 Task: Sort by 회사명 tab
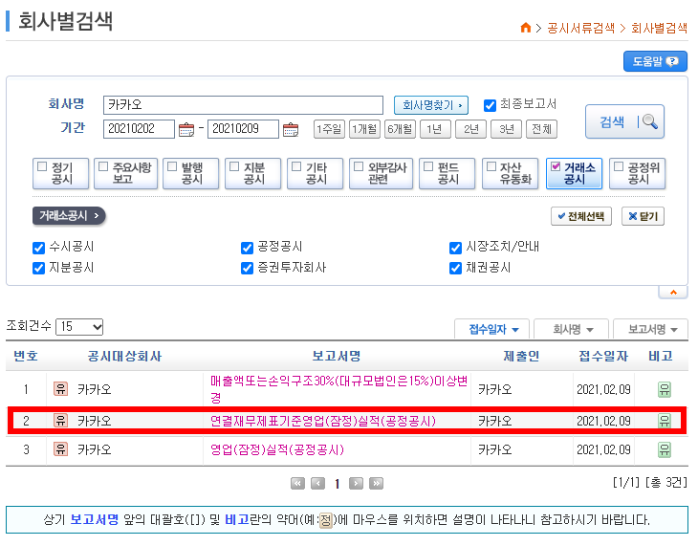coord(573,329)
